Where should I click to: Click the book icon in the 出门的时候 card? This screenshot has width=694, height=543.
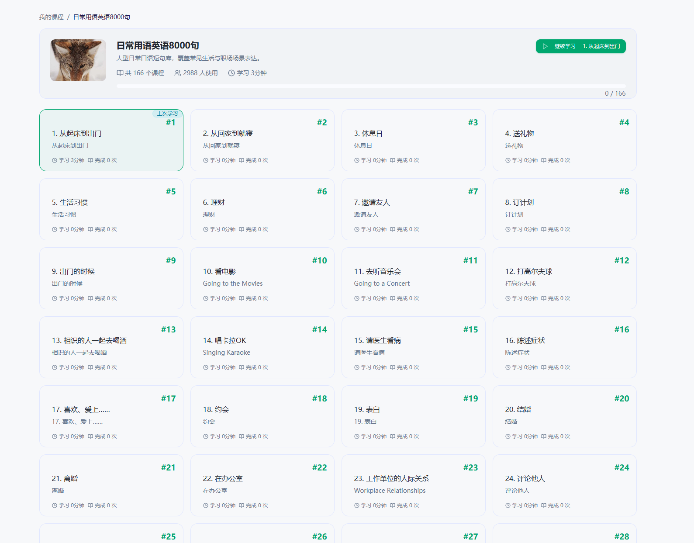[x=90, y=298]
